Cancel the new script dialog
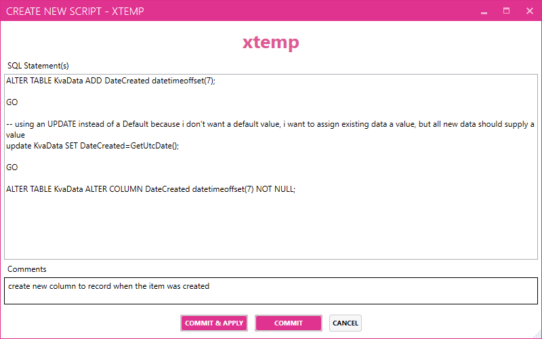This screenshot has height=339, width=542. [x=346, y=323]
